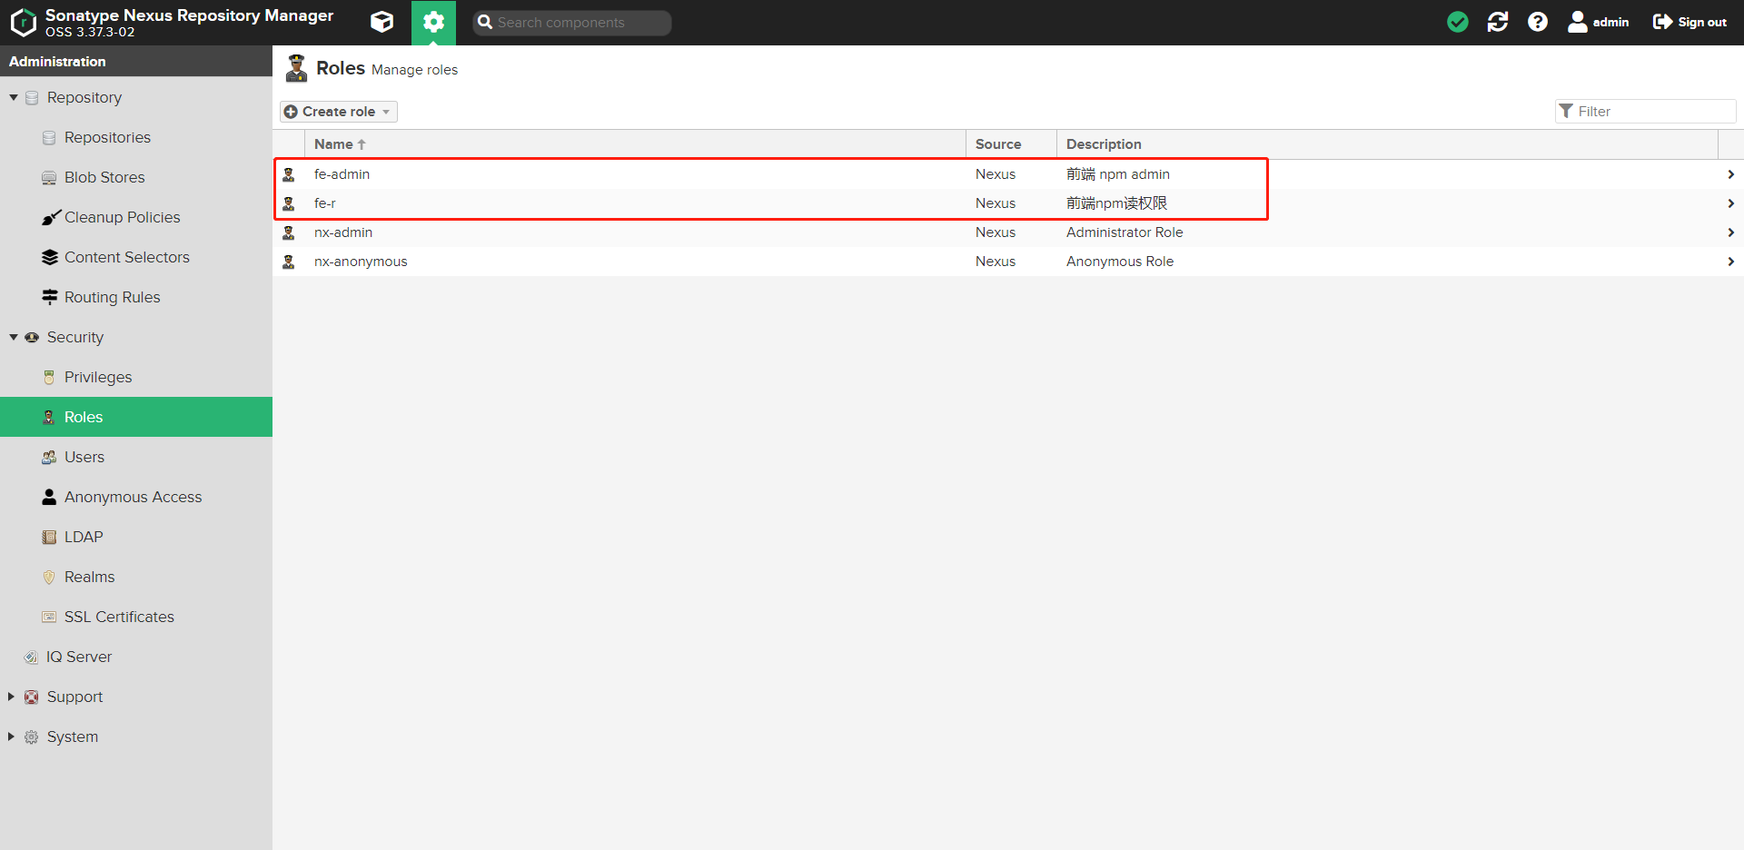Click the Administrator Role description
The height and width of the screenshot is (850, 1744).
(x=1125, y=232)
